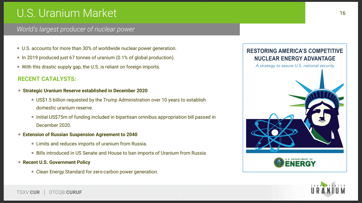
Task: Click the subtitle 'World's largest producer of nuclear power'
Action: (76, 29)
